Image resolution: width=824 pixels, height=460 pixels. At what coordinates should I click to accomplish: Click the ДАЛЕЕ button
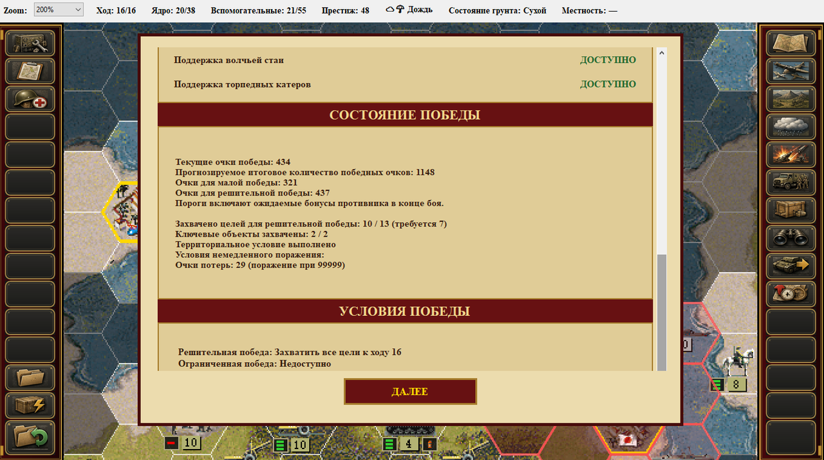click(x=410, y=392)
